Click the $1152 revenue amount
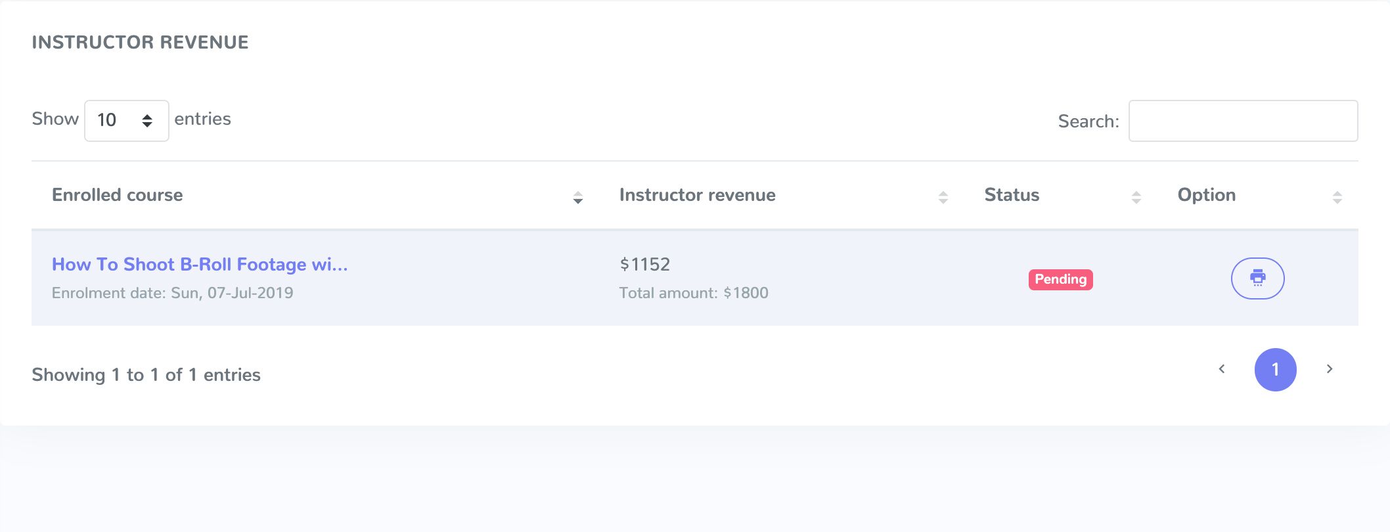The width and height of the screenshot is (1390, 532). [644, 264]
